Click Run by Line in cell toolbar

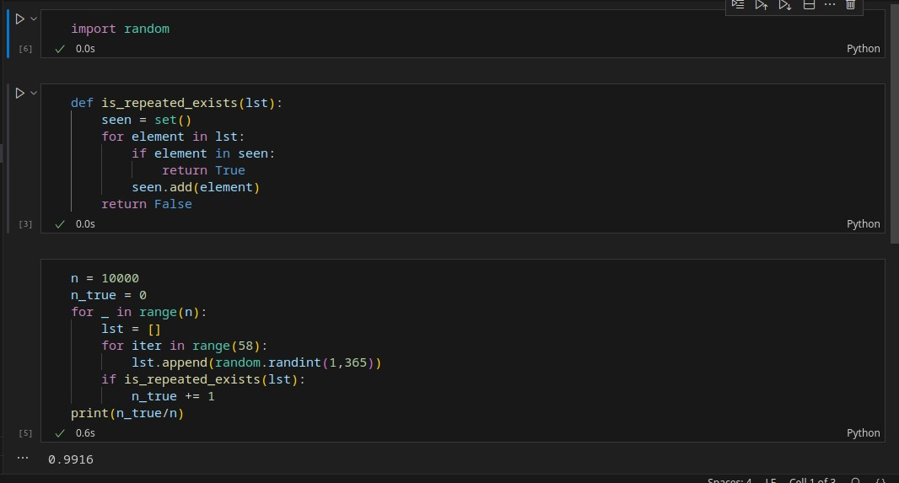coord(738,5)
